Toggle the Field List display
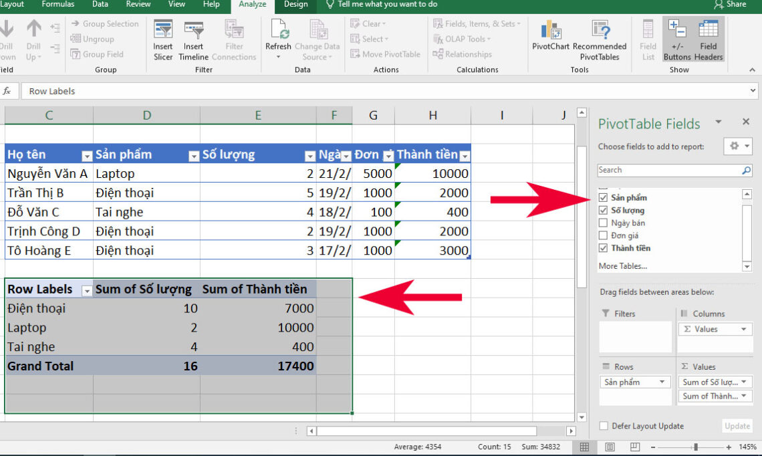This screenshot has height=456, width=762. (647, 40)
